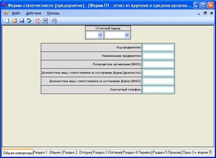Restore the inner form document window
Viewport: 216px width, 158px height.
(x=205, y=13)
